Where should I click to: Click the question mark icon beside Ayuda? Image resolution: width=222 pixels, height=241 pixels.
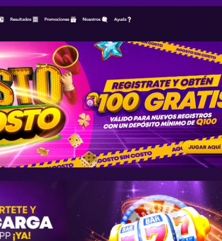129,20
